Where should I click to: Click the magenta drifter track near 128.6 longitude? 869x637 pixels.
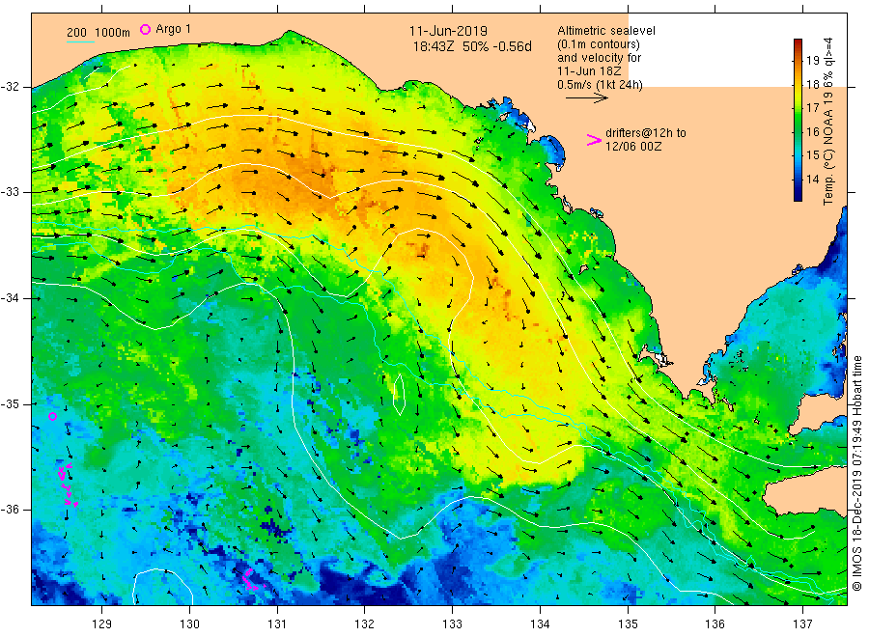tap(68, 485)
